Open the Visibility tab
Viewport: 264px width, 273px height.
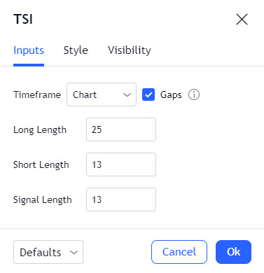(x=130, y=50)
